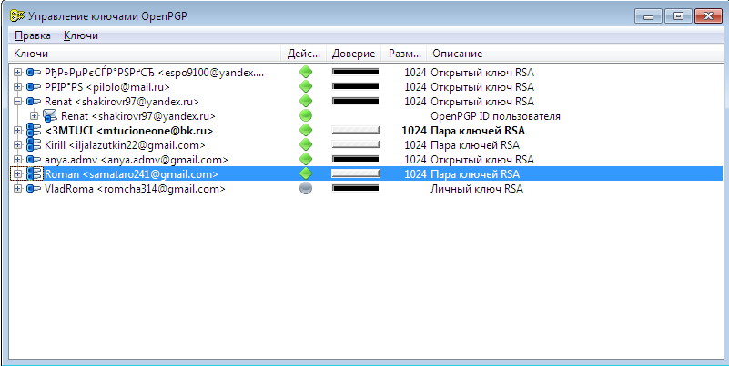Click 'Открытый ключ RSA' in anya.admv row
Screen dimensions: 729x366
click(x=482, y=160)
